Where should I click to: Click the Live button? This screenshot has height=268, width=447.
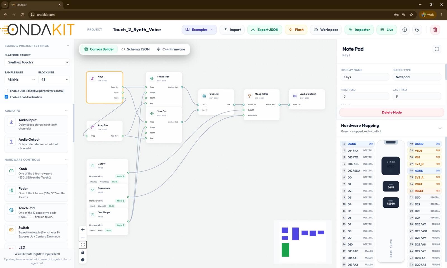tap(387, 30)
